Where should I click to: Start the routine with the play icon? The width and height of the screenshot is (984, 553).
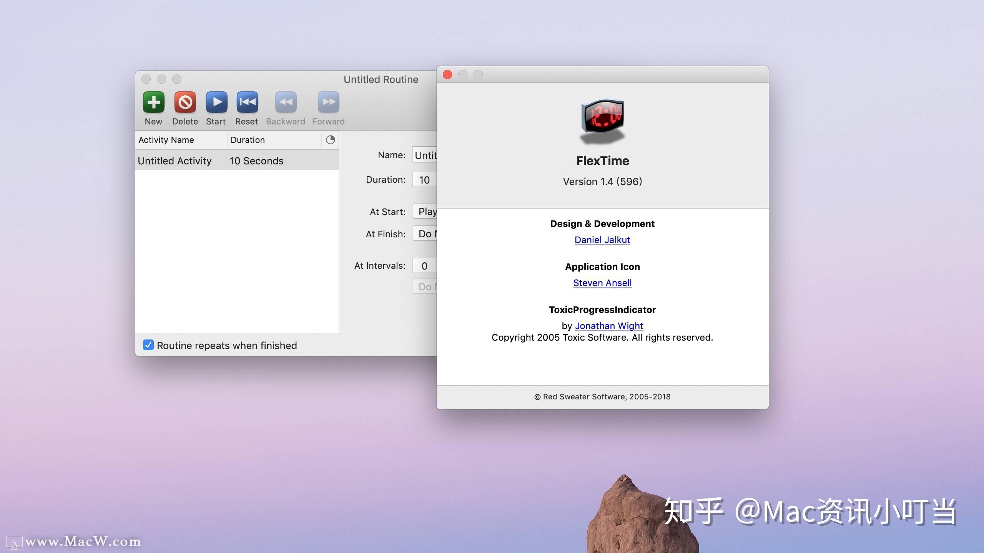[216, 102]
